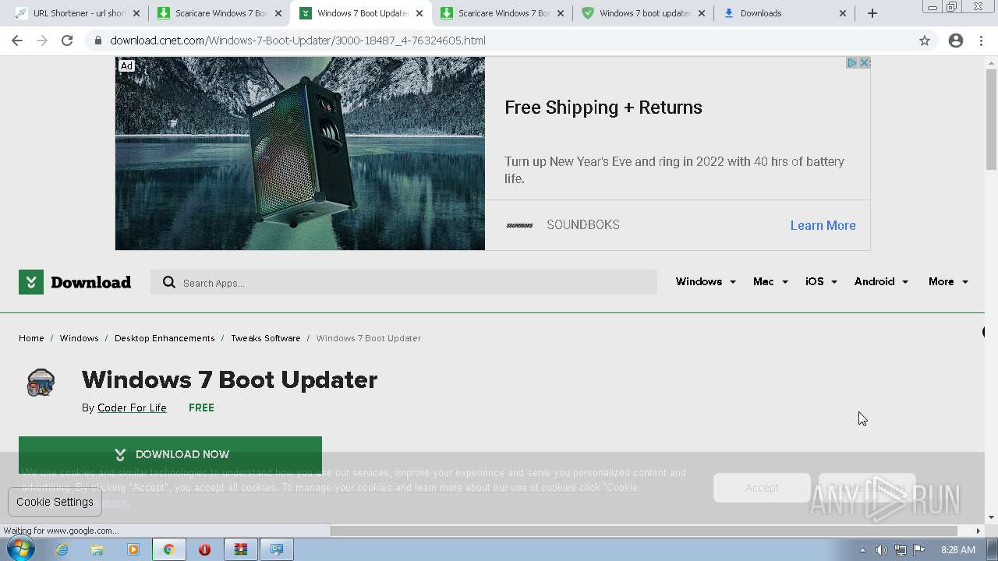Viewport: 998px width, 561px height.
Task: Accept all cookies
Action: pos(762,488)
